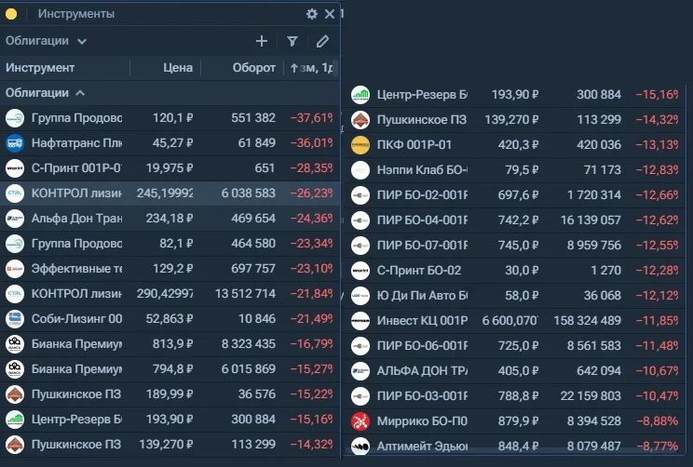
Task: Select Инвест КЦ 001Р instrument name
Action: (422, 321)
